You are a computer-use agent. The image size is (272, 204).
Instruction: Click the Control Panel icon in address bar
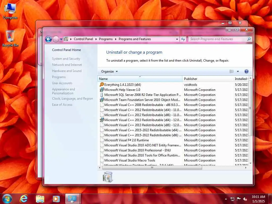coord(66,39)
